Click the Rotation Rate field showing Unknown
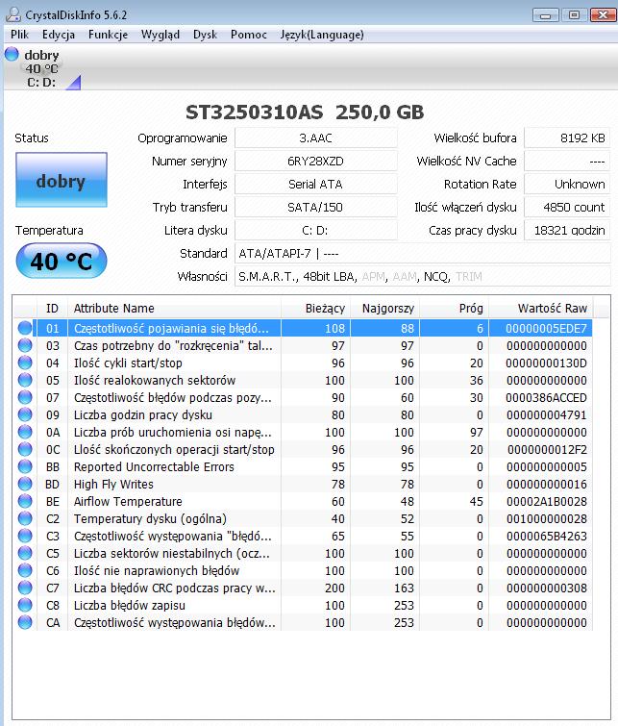This screenshot has width=618, height=726. 567,185
